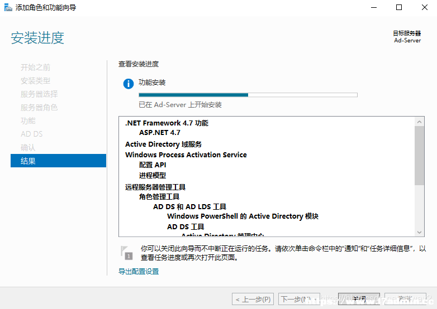The height and width of the screenshot is (309, 437).
Task: Click the wizard app icon in title bar
Action: coord(8,7)
